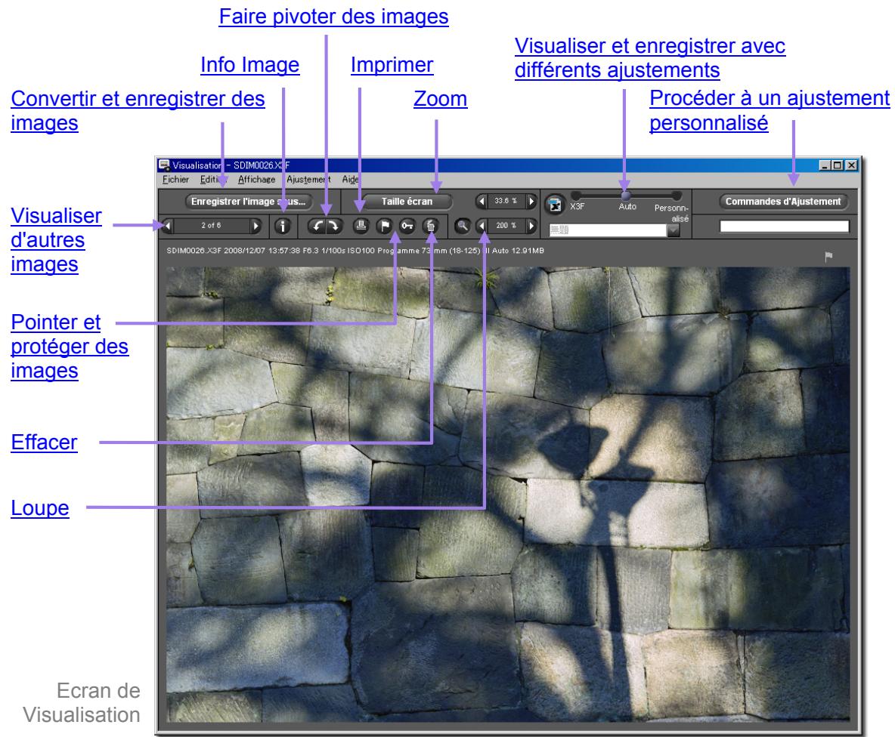Activate the Loupe magnifier icon
This screenshot has height=737, width=895.
[x=463, y=227]
